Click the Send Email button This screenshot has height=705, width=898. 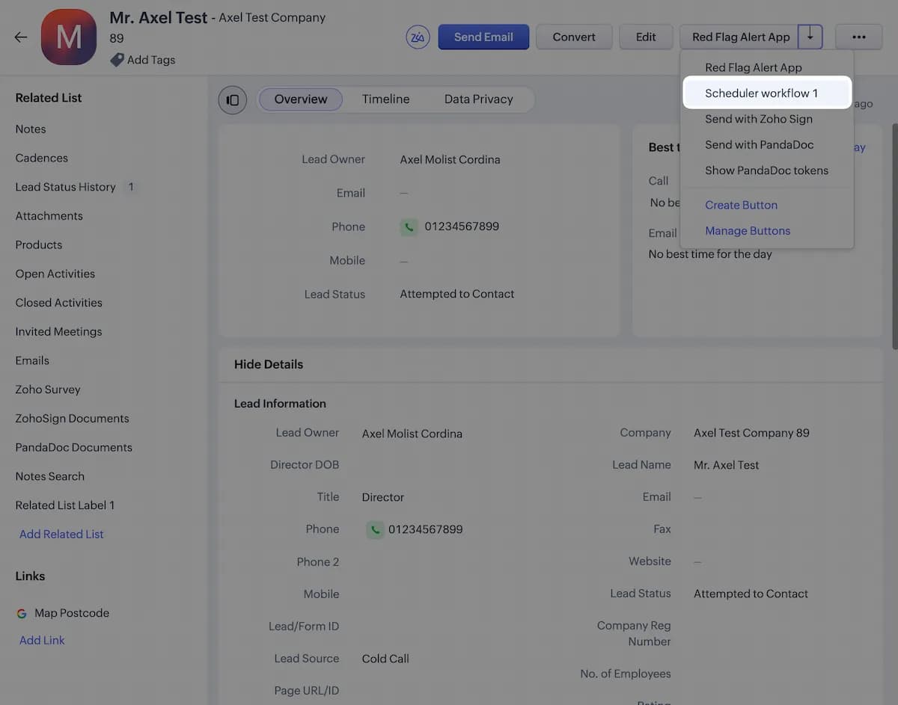coord(483,36)
